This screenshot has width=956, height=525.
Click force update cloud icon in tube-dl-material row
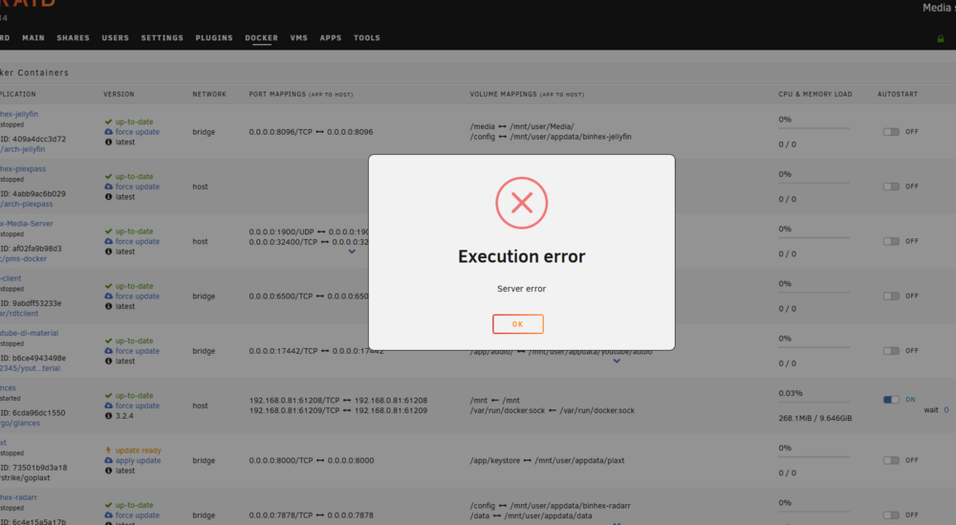click(109, 351)
